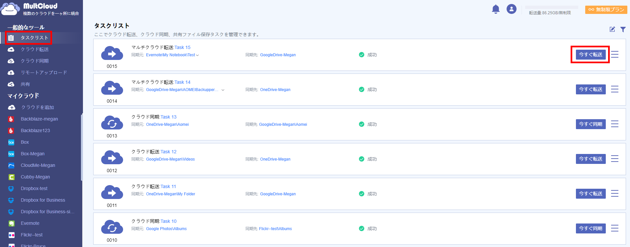The image size is (630, 247).
Task: Click 今すぐ同期 for Task 13
Action: click(591, 124)
